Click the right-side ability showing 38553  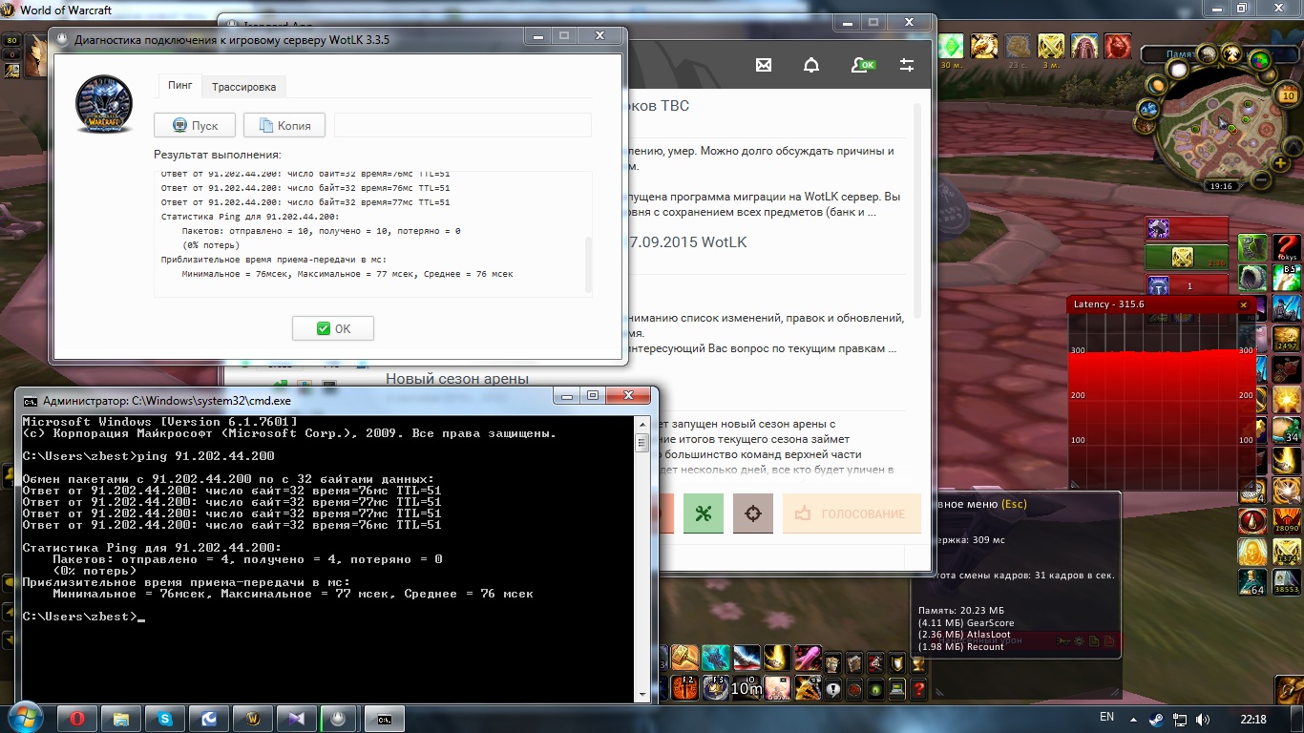click(1287, 581)
